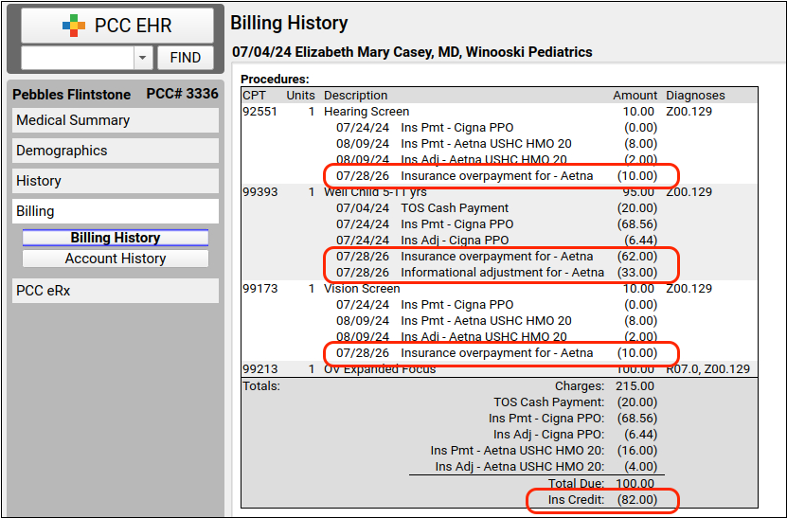Image resolution: width=787 pixels, height=518 pixels.
Task: Click the Diagnoses column header
Action: coord(695,96)
